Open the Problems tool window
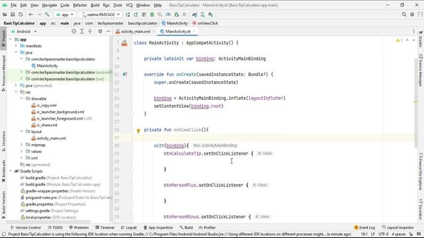The height and width of the screenshot is (238, 424). click(x=79, y=227)
